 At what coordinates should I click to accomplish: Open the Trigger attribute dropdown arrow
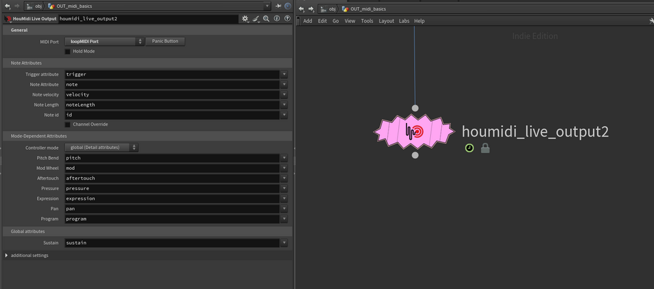pyautogui.click(x=284, y=74)
